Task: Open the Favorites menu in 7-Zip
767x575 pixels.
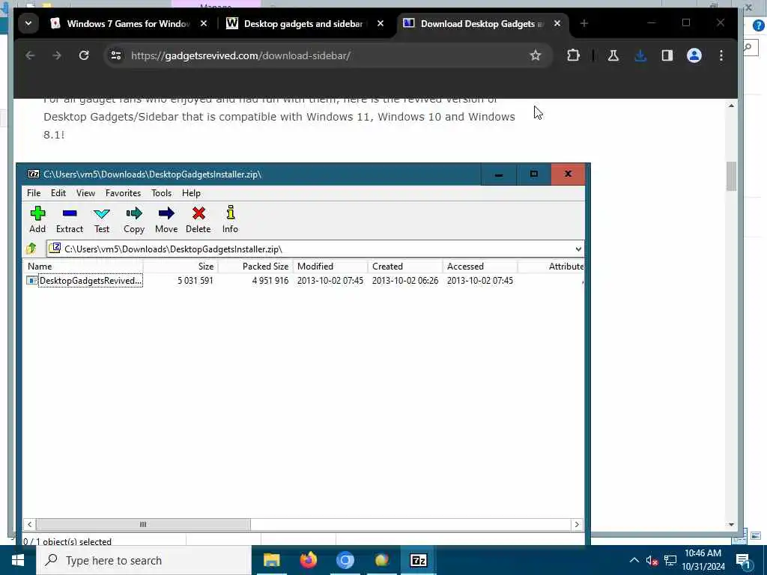Action: (124, 193)
